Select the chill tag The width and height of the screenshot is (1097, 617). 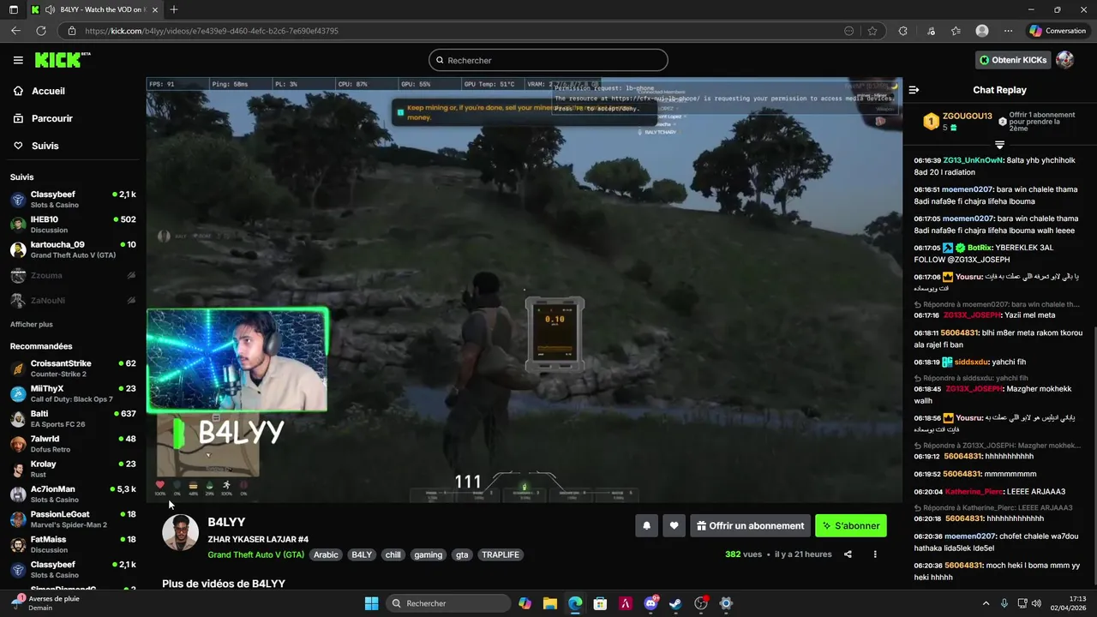click(x=393, y=554)
